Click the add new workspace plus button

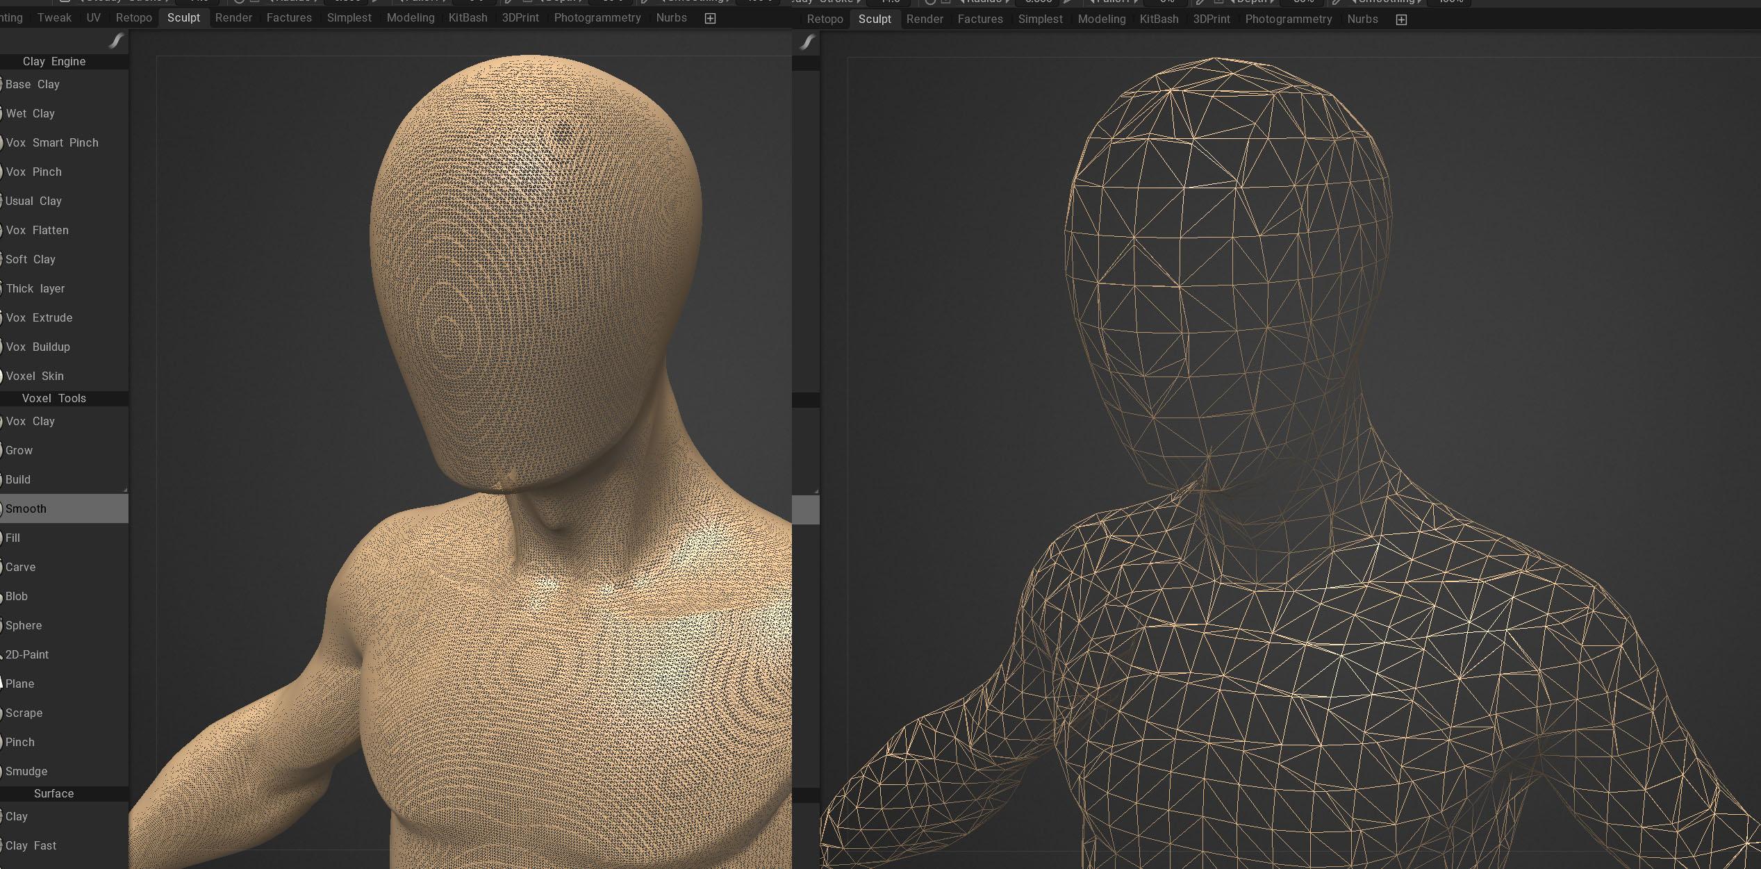710,17
